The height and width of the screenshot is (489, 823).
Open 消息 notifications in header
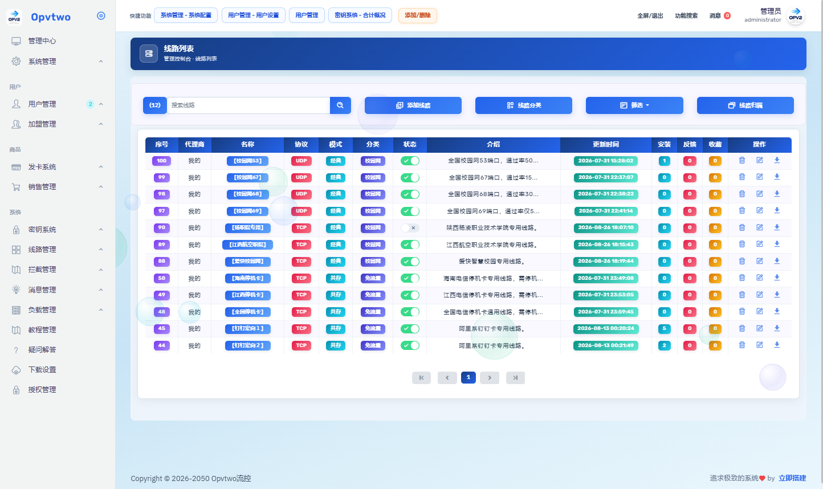coord(720,16)
